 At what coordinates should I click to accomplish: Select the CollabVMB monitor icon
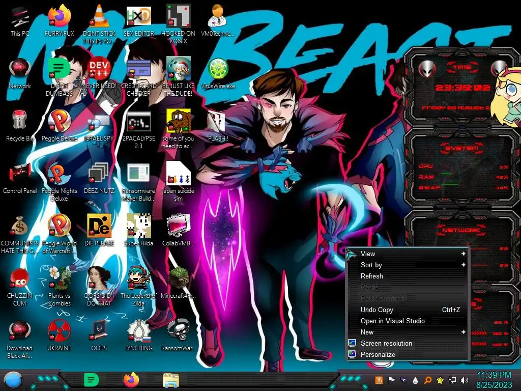point(179,231)
